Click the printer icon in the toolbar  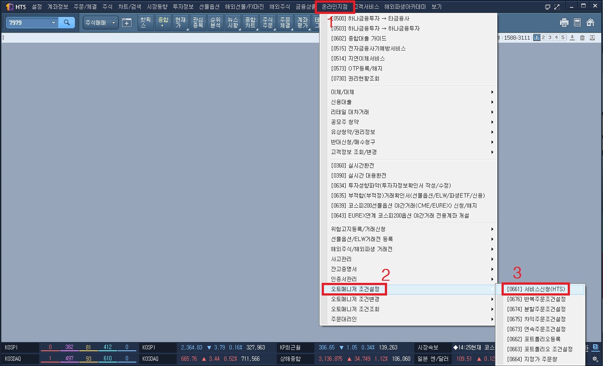[564, 23]
